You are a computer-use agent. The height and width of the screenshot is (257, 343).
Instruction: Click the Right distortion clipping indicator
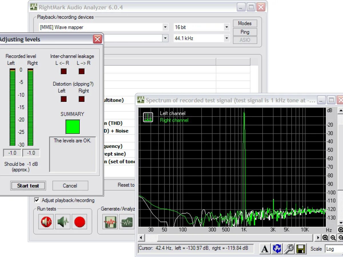coord(82,99)
